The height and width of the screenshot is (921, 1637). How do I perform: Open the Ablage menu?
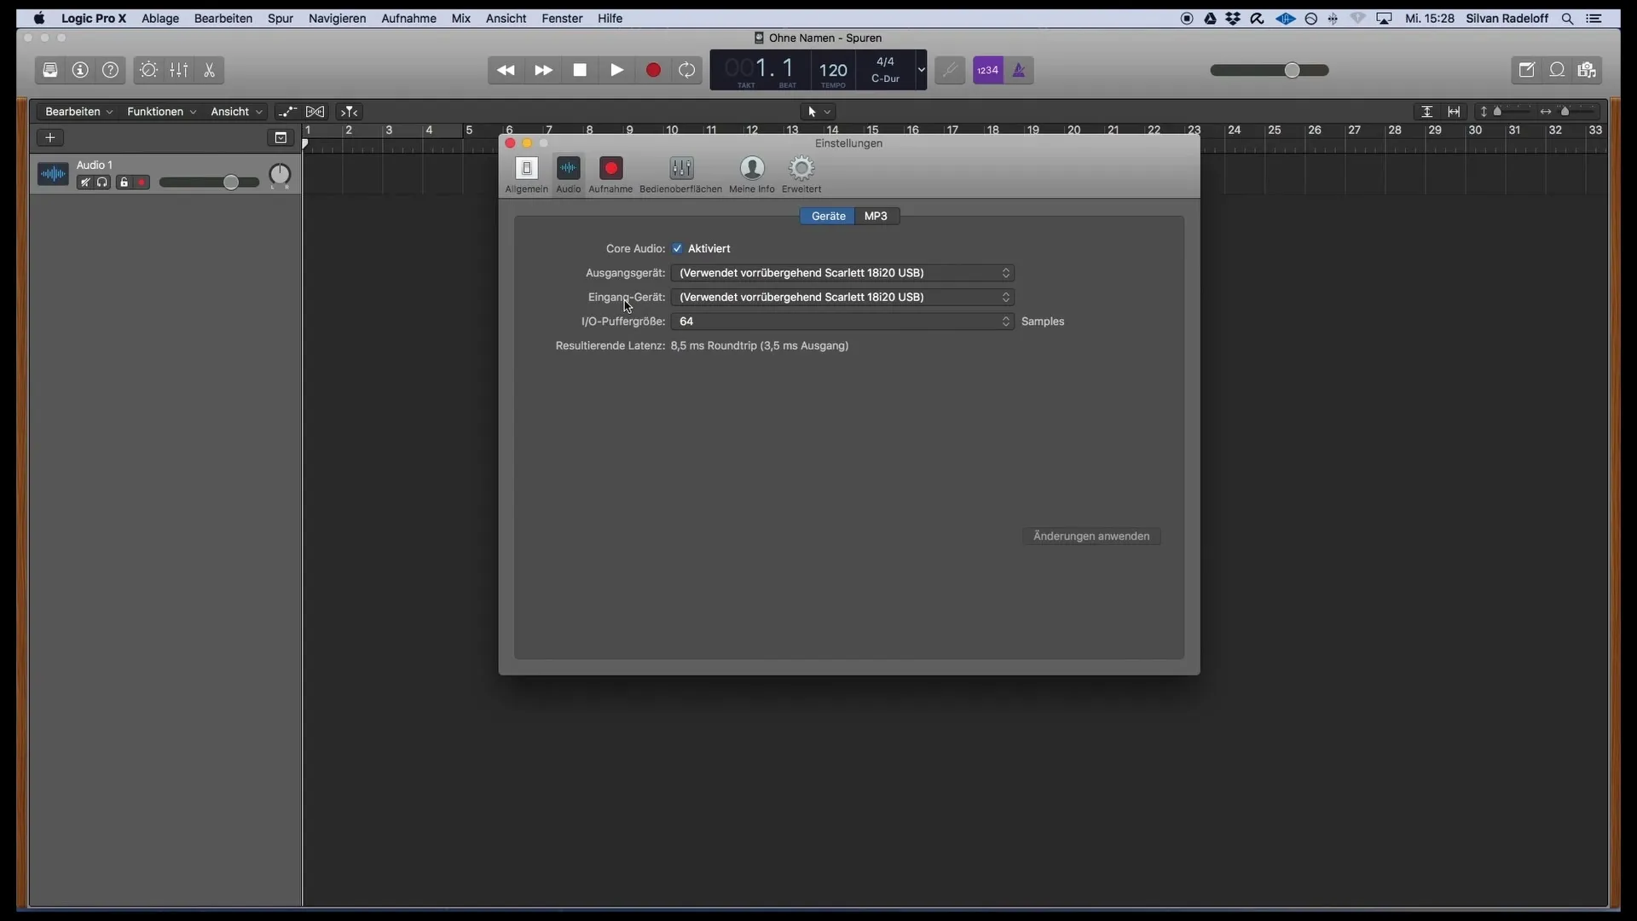click(x=160, y=18)
